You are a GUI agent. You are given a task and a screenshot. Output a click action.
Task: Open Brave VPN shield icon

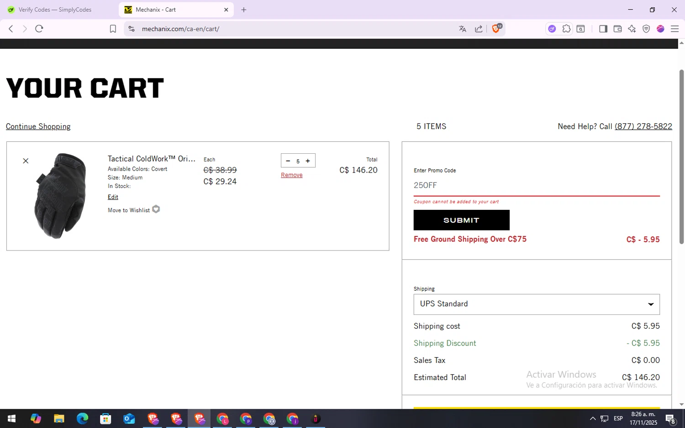(646, 29)
